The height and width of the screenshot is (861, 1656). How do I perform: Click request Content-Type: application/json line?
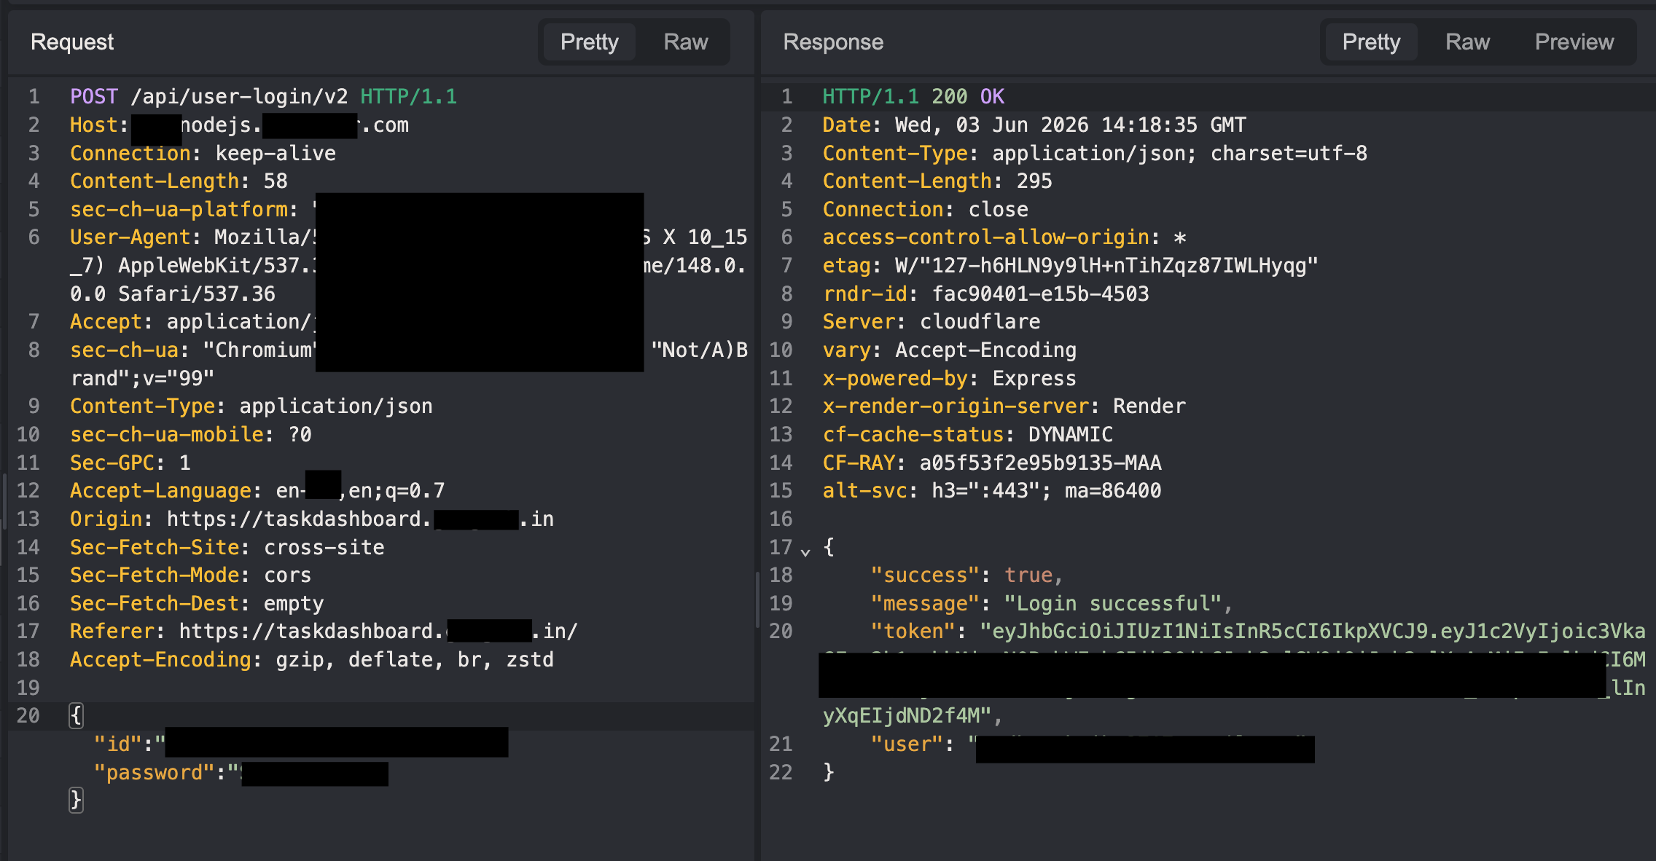click(x=251, y=406)
